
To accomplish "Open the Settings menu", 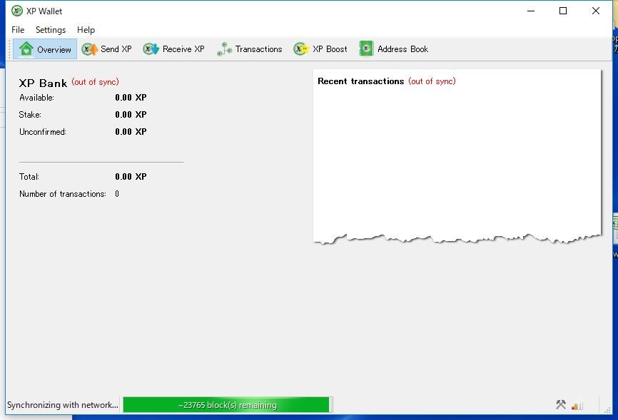I will (51, 30).
